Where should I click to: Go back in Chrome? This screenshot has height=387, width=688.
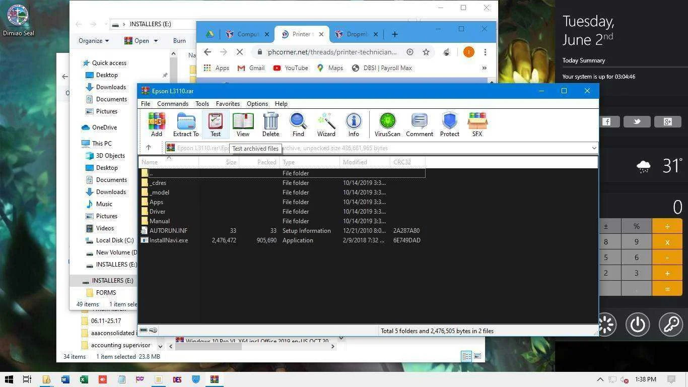point(208,52)
